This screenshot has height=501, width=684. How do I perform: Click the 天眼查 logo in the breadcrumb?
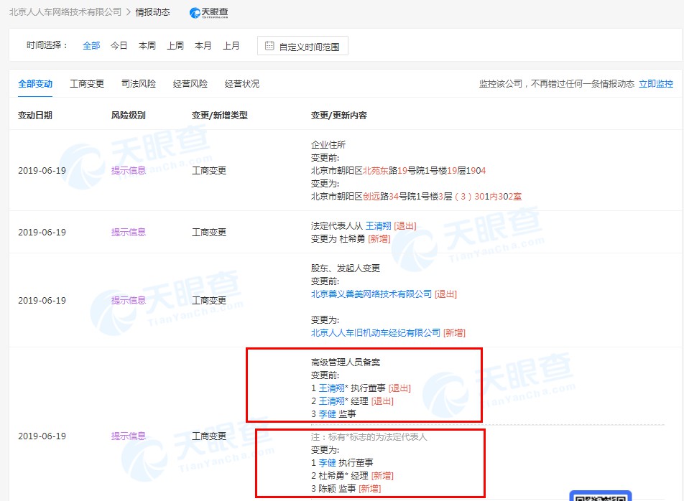point(208,13)
